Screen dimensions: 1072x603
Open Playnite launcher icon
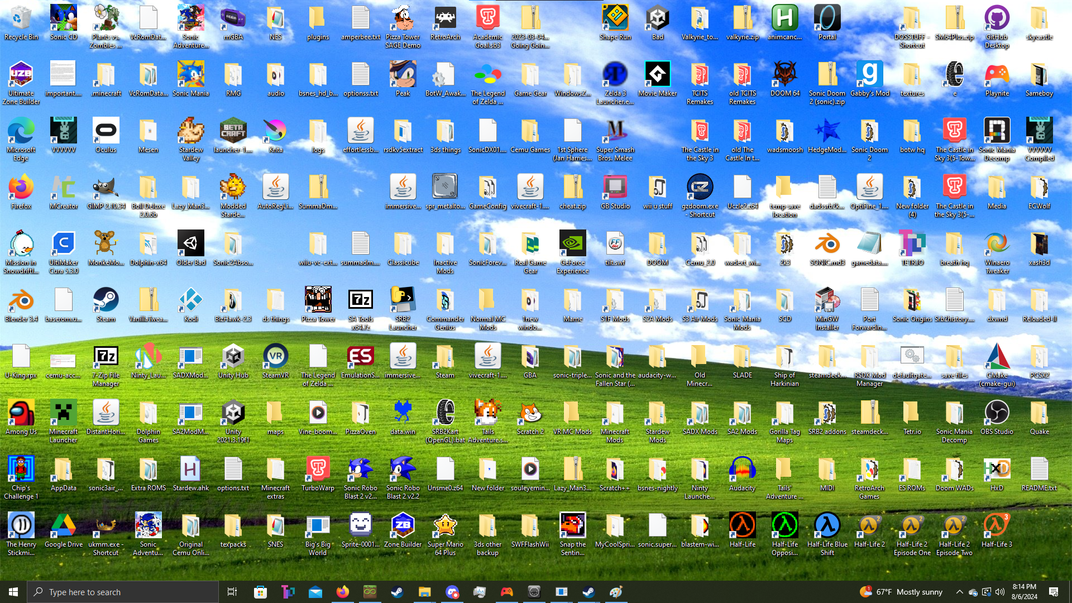tap(997, 79)
